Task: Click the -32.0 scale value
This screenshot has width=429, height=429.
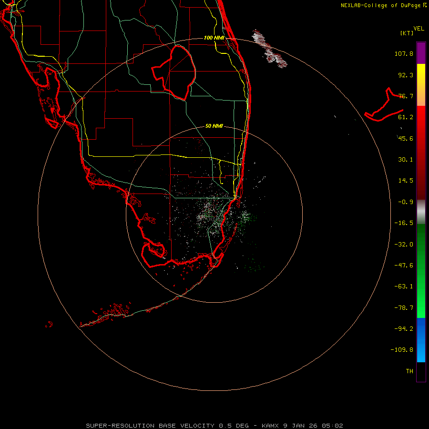Action: 404,245
